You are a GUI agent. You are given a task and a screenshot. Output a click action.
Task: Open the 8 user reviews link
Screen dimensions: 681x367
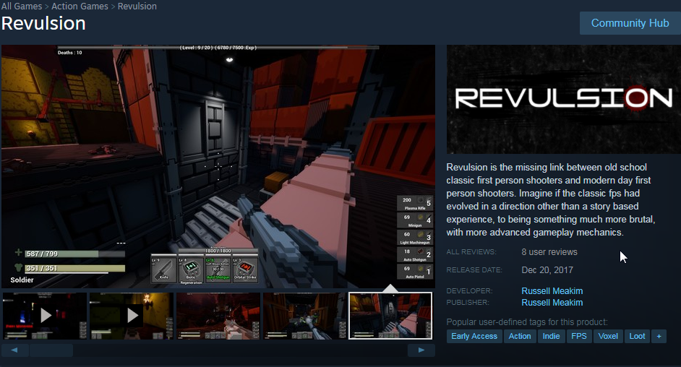549,252
